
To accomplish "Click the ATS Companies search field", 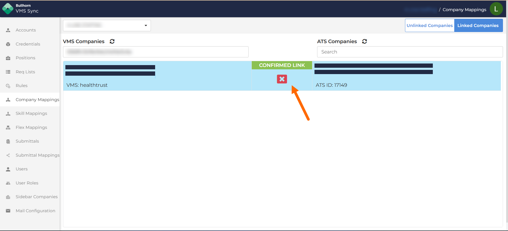I will pos(410,52).
